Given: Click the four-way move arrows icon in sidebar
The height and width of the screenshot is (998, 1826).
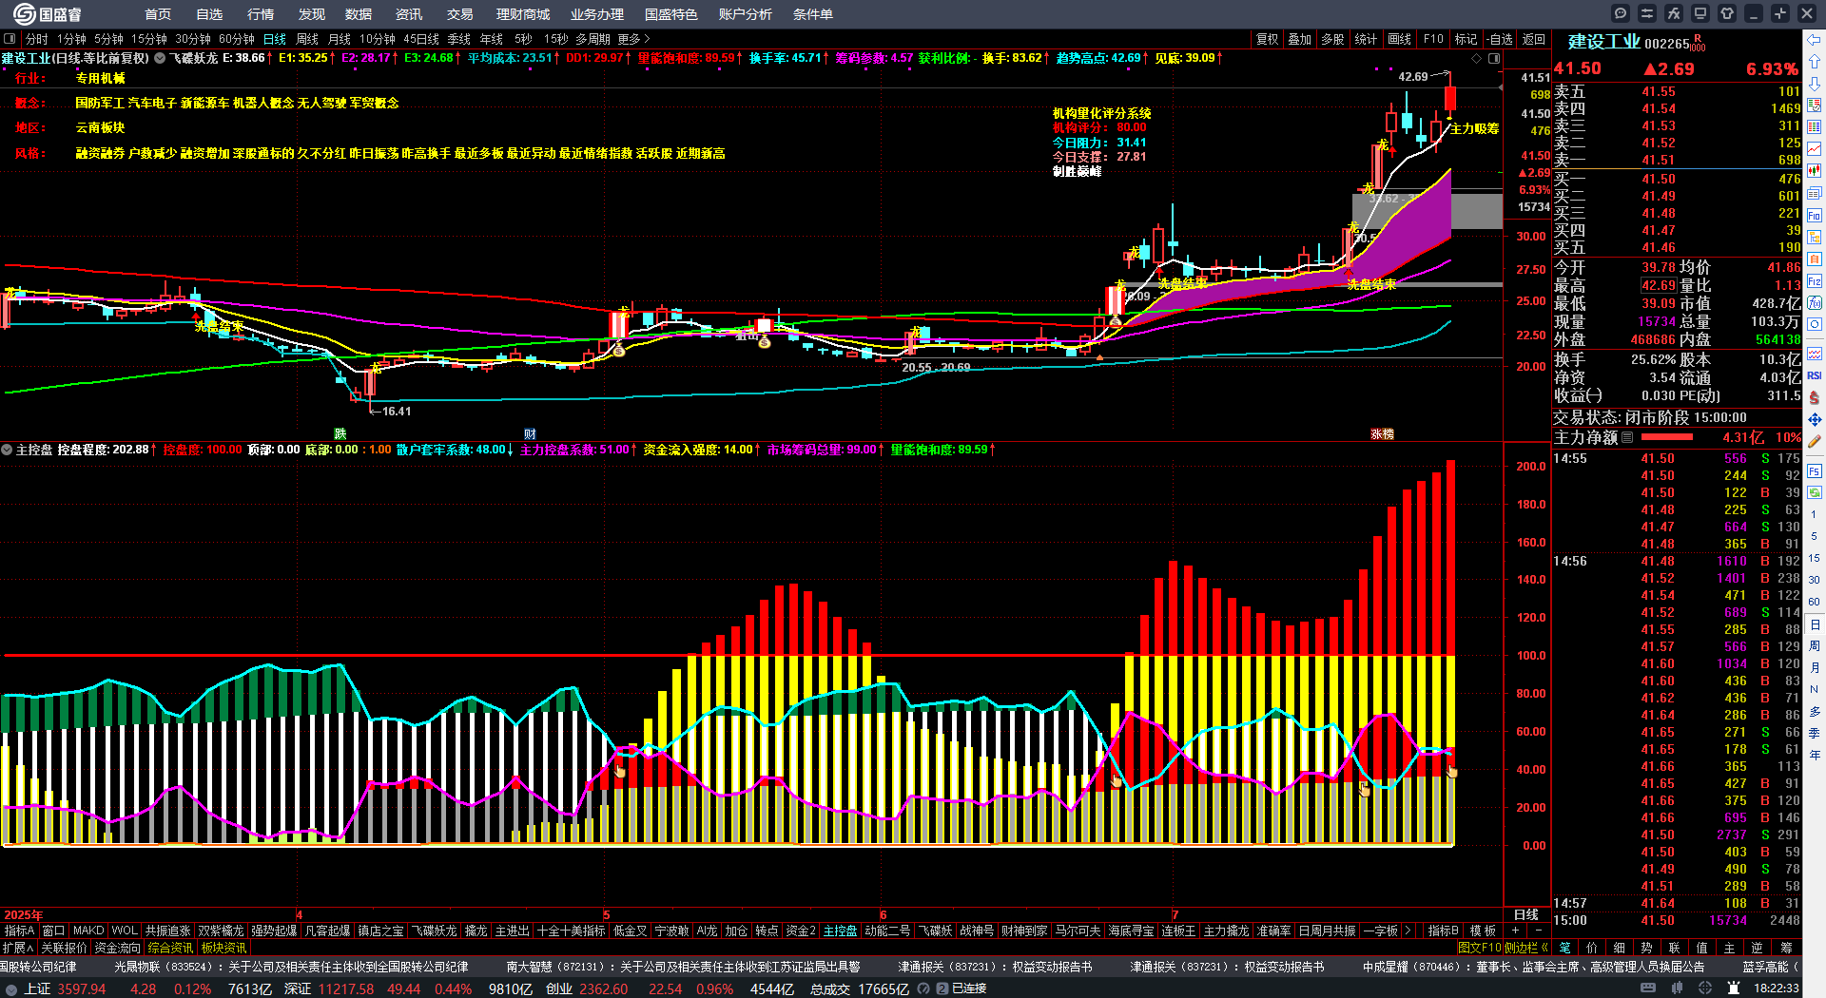Looking at the screenshot, I should (1815, 419).
